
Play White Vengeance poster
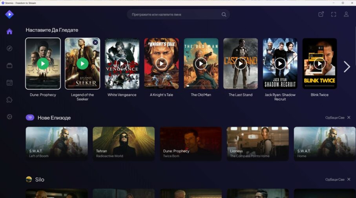coord(122,64)
